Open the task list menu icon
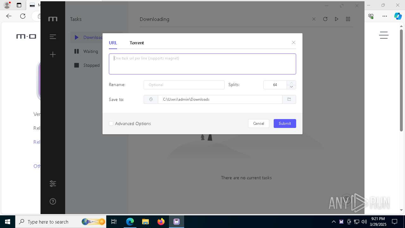 (x=53, y=37)
